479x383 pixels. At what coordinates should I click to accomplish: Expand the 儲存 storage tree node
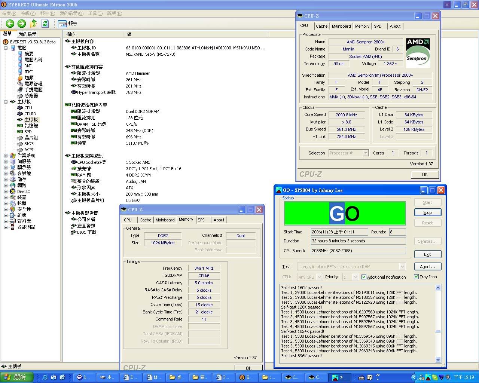(x=6, y=180)
